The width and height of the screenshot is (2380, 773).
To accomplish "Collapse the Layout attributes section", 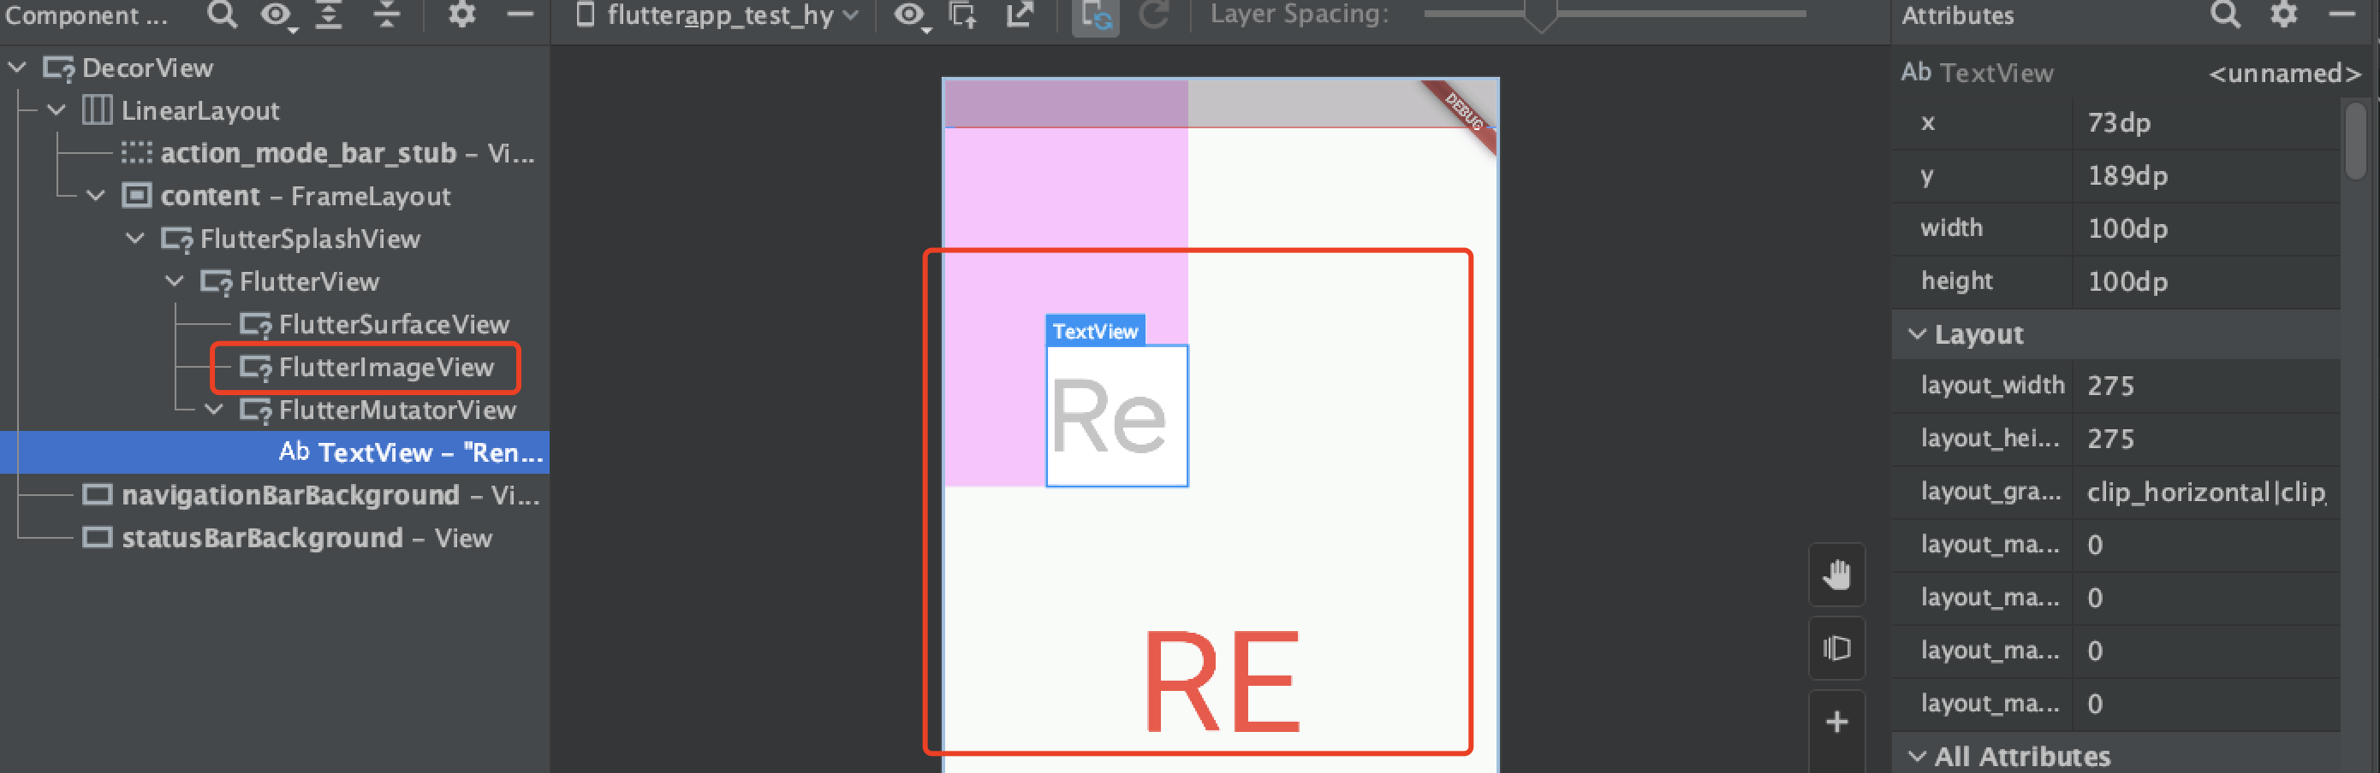I will [1917, 334].
